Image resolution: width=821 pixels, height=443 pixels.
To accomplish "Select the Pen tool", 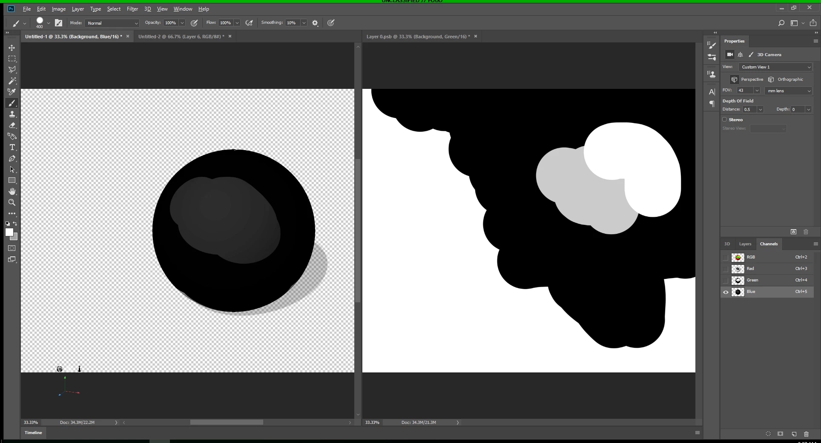I will (12, 158).
